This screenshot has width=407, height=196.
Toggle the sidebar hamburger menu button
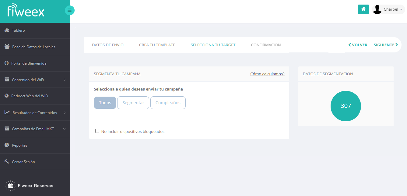point(69,11)
